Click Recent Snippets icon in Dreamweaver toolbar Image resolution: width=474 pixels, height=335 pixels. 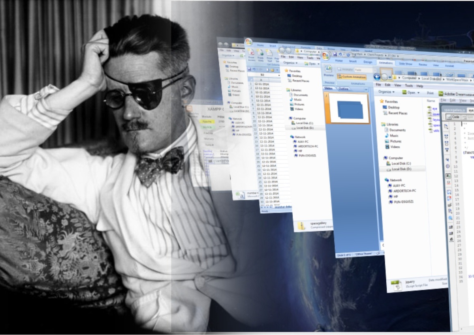click(450, 210)
